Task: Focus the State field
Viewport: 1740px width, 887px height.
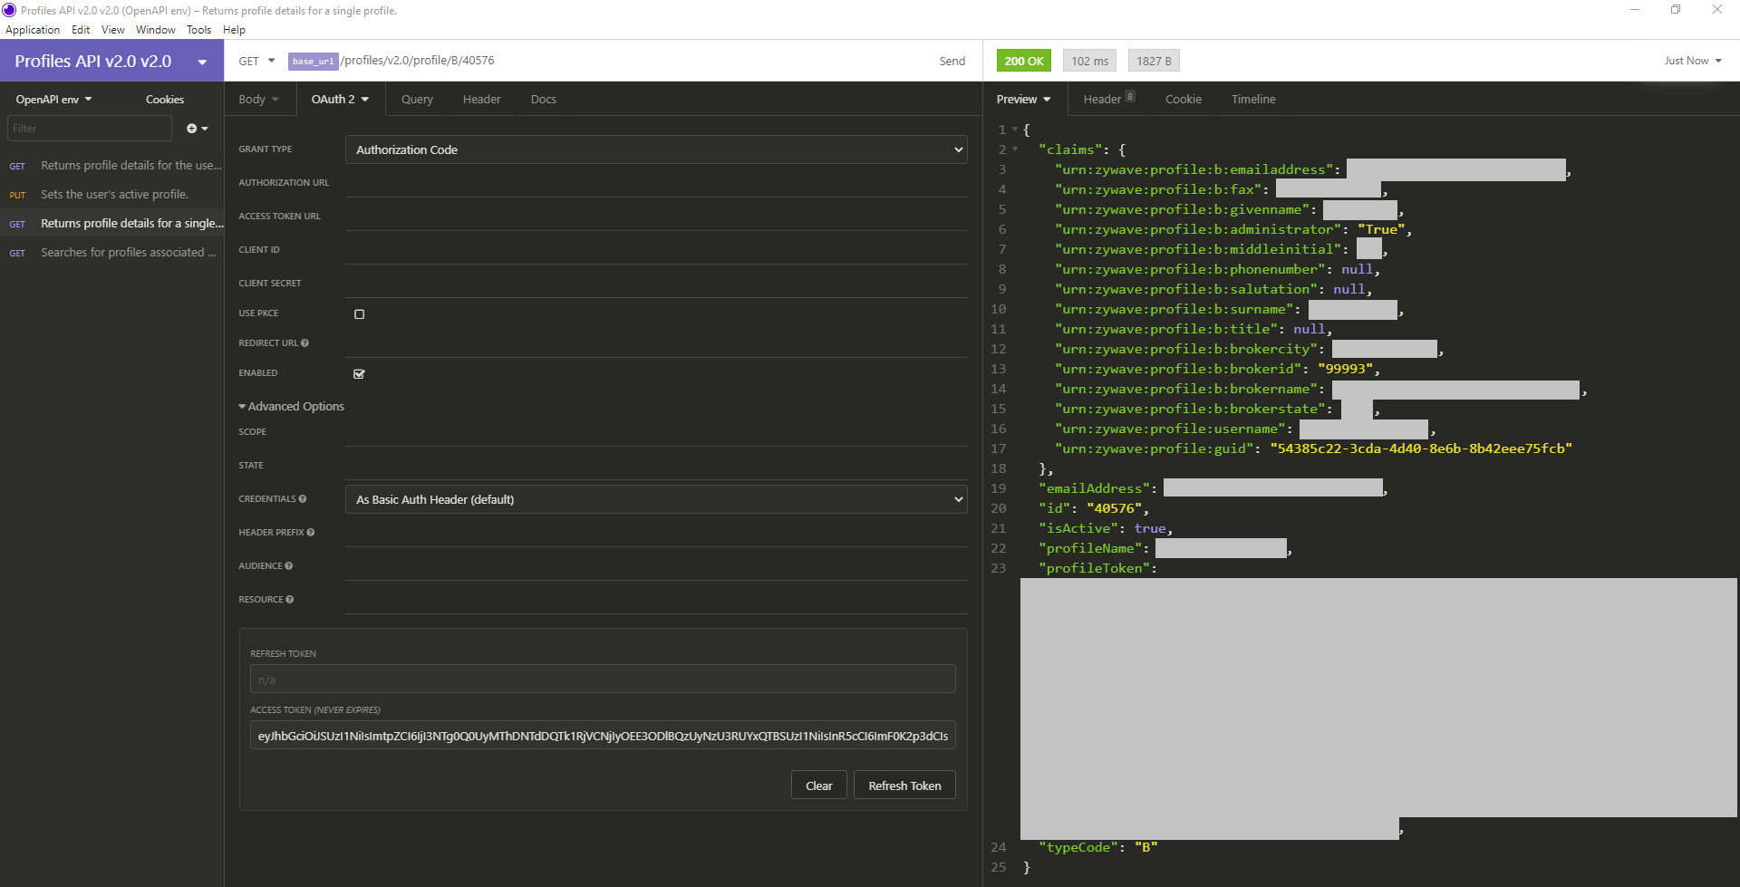Action: pyautogui.click(x=656, y=466)
